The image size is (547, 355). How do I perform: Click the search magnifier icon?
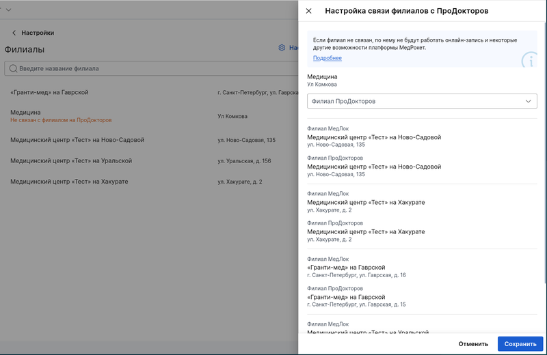tap(13, 68)
